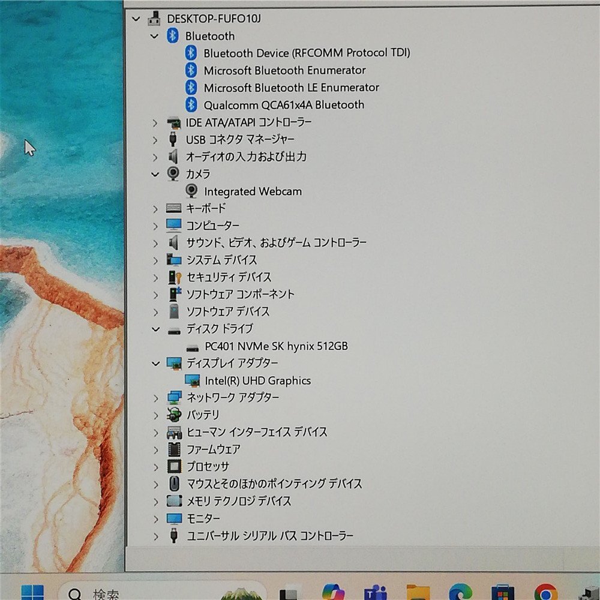Click the PC401 NVMe SK hynix drive icon
Image resolution: width=600 pixels, height=600 pixels.
point(193,347)
